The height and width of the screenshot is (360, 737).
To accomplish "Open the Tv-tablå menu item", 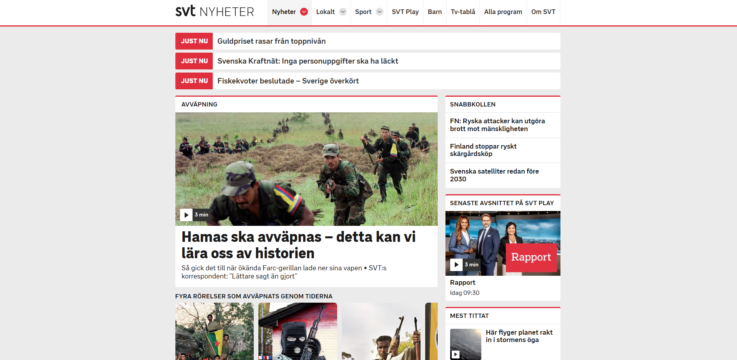I will (463, 12).
